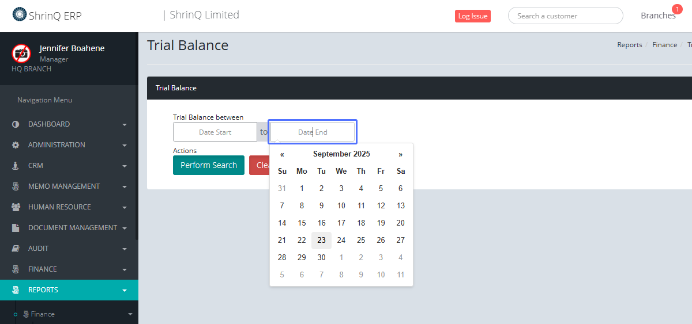Click the red Log Issue button
The width and height of the screenshot is (692, 324).
472,16
